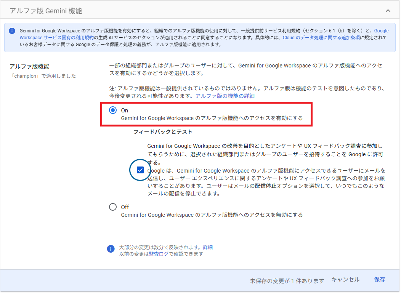Click the フィードバックとテスト heading

point(163,132)
